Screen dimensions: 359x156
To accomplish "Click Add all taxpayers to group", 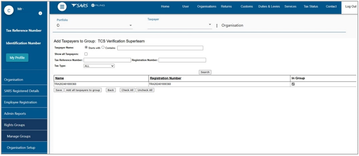I will point(83,90).
